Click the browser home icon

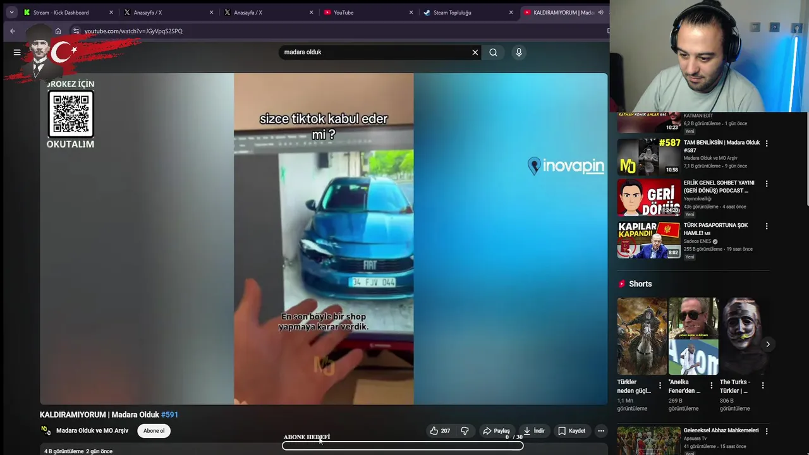tap(58, 31)
